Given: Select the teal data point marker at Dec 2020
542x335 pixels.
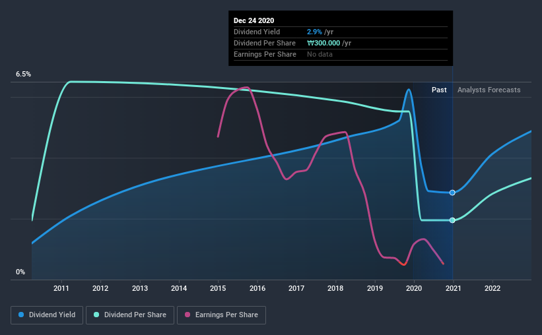Looking at the screenshot, I should [452, 220].
